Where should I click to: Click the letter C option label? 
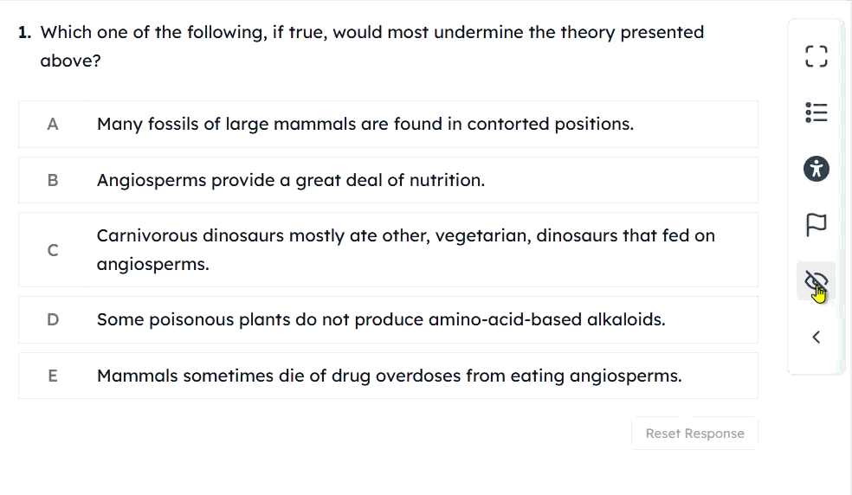pyautogui.click(x=53, y=250)
